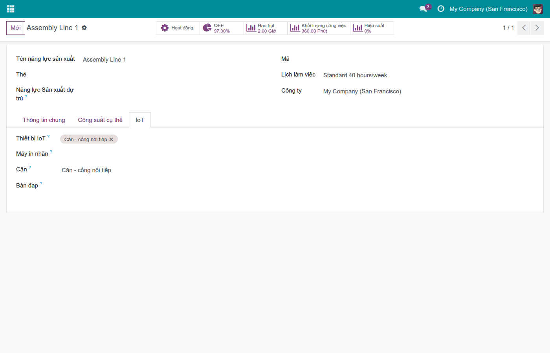Select the IoT tab
Viewport: 550px width, 353px height.
pyautogui.click(x=140, y=120)
